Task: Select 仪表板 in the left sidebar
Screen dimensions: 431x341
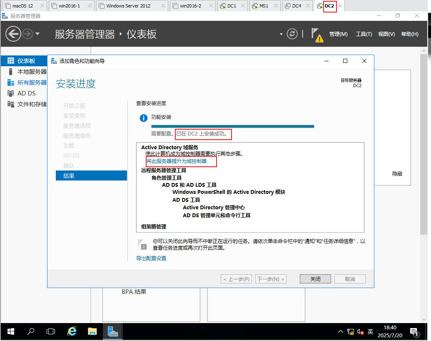Action: coord(24,61)
